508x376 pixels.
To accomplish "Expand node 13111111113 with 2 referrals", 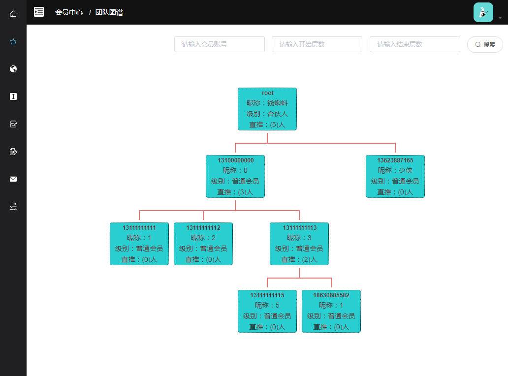I will (299, 244).
